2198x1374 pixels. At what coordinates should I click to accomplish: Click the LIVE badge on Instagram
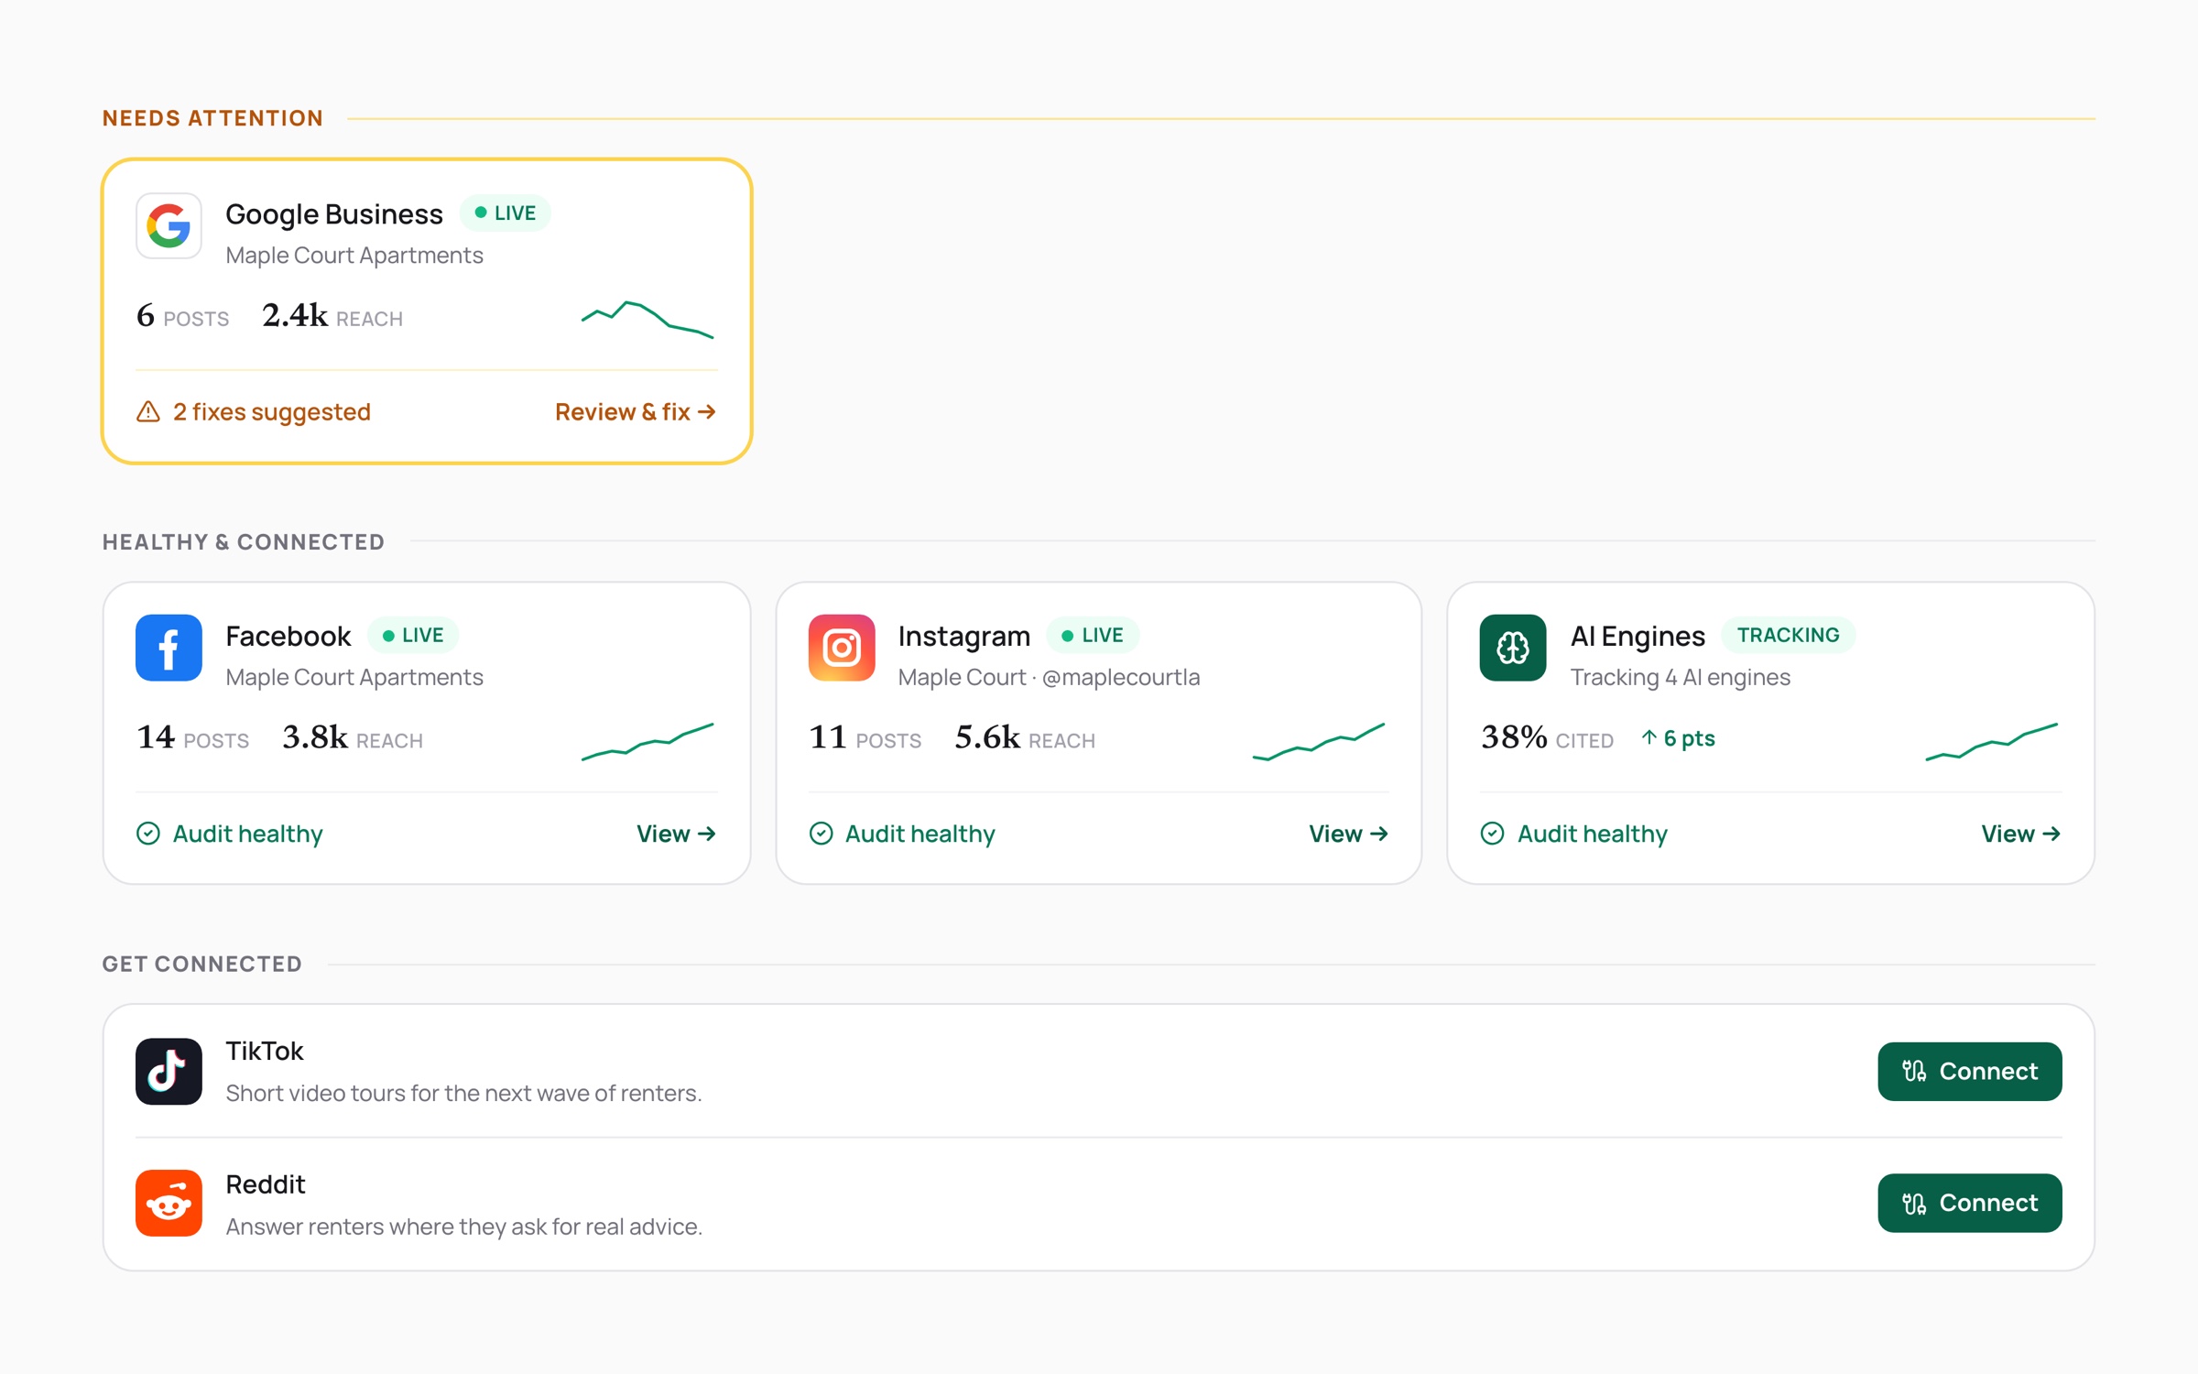[1093, 636]
